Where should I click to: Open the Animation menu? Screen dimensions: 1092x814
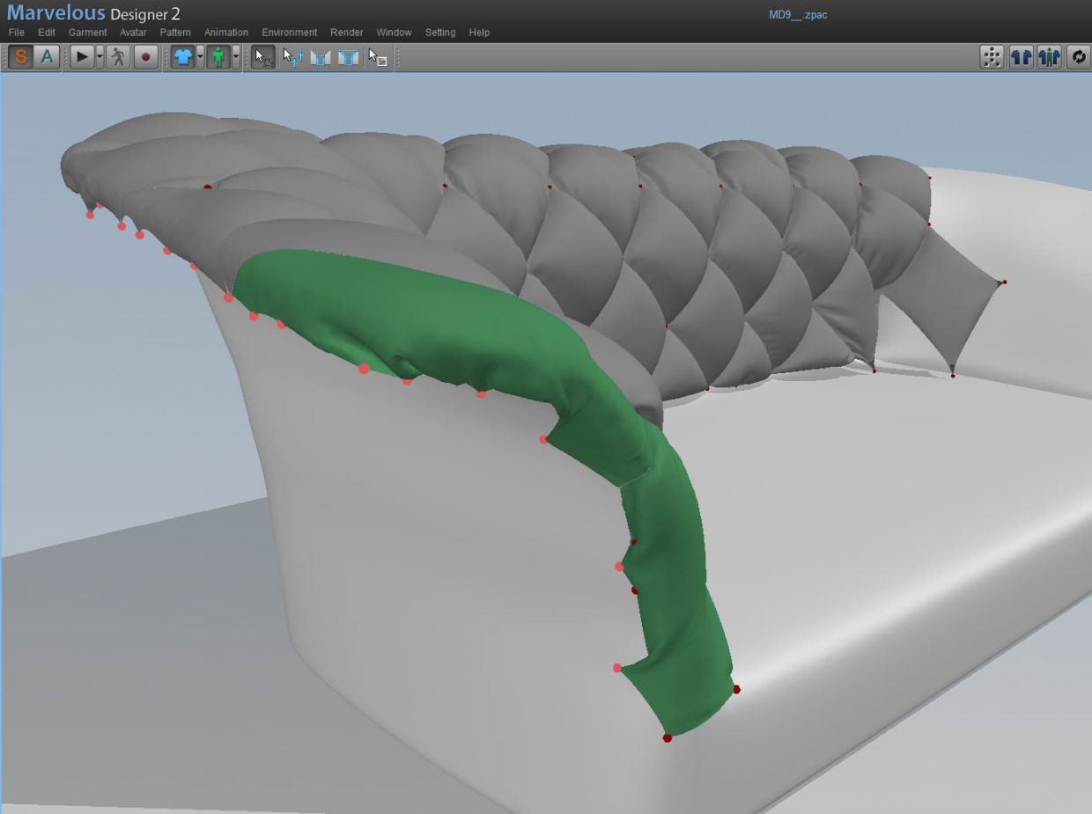(226, 33)
